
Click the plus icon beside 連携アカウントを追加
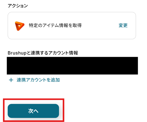point(11,80)
